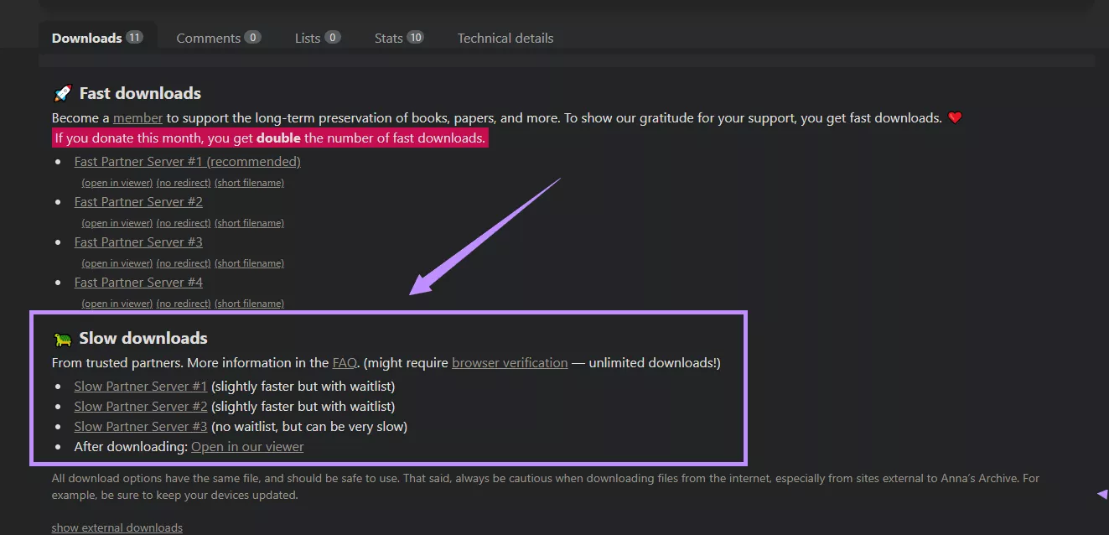Open Fast Partner Server #1 recommended link
The image size is (1109, 535).
tap(187, 161)
